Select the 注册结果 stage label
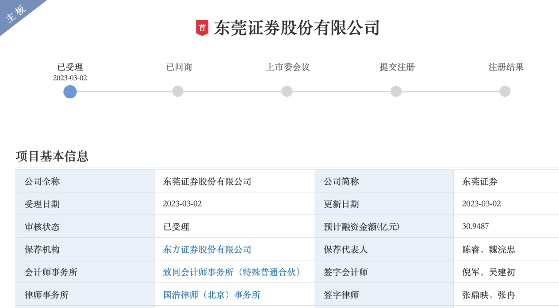 tap(505, 67)
